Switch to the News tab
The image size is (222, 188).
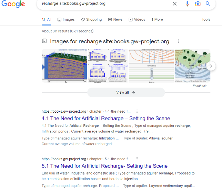click(x=115, y=20)
